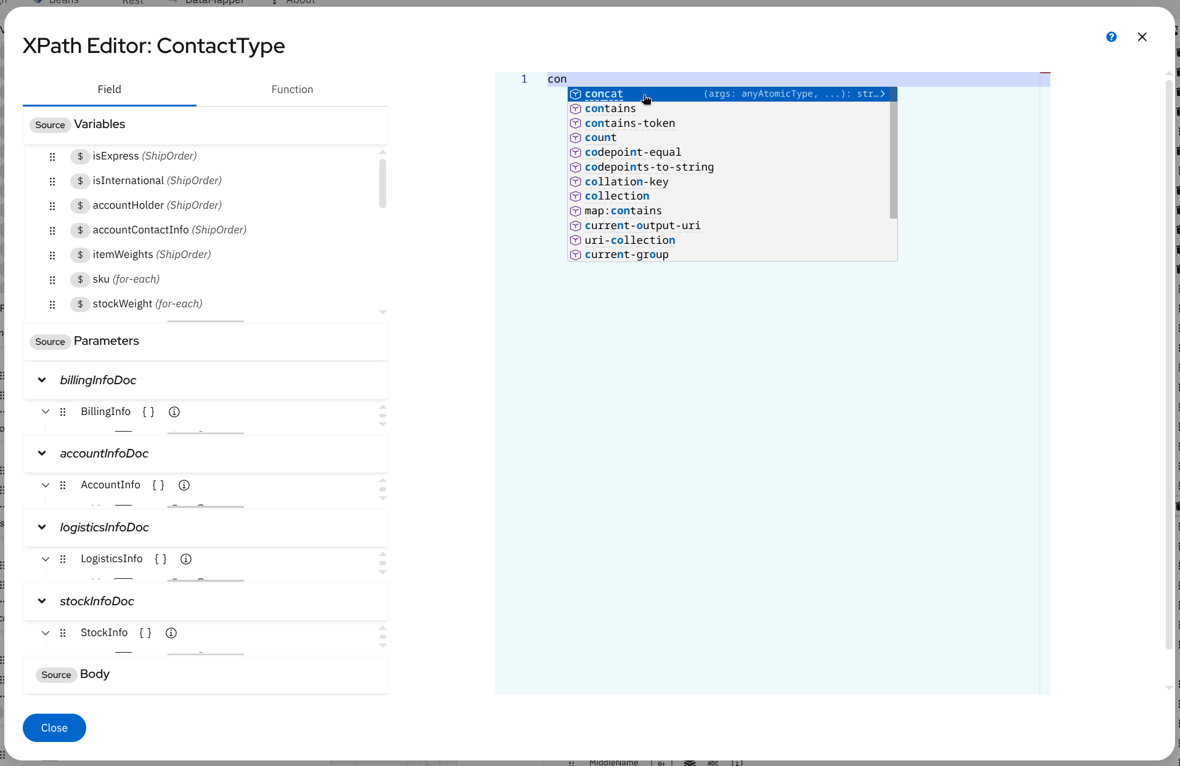Grab the drag handle of isInternational variable
The width and height of the screenshot is (1180, 766).
(52, 182)
